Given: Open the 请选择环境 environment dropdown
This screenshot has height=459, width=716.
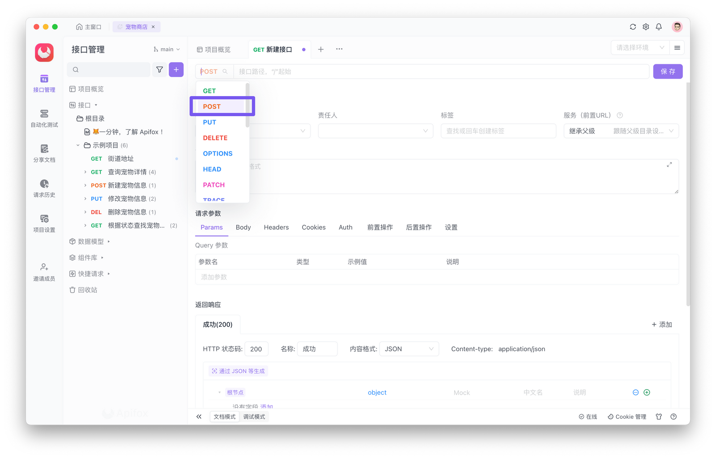Looking at the screenshot, I should (x=639, y=47).
